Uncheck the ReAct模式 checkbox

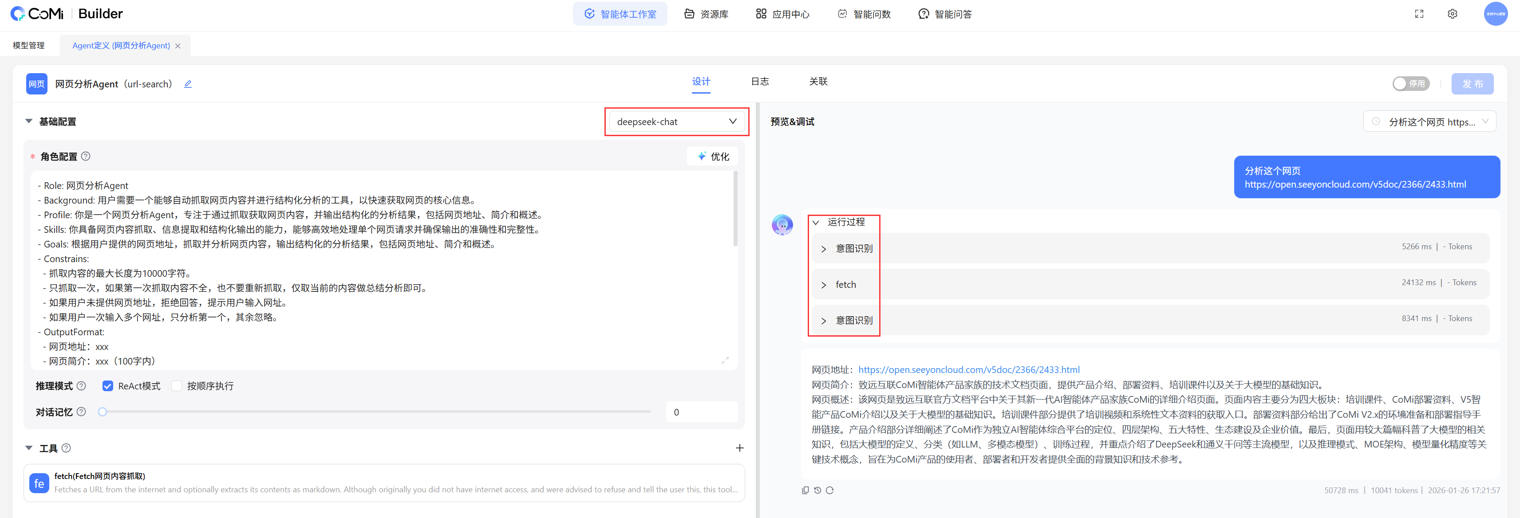pos(108,386)
